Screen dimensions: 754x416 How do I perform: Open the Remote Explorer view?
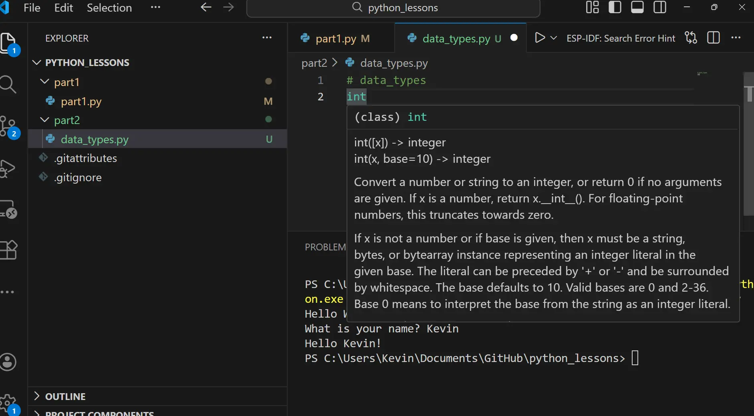9,209
